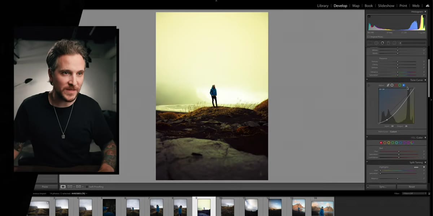This screenshot has width=433, height=216.
Task: Collapse the Histogram panel
Action: [425, 12]
